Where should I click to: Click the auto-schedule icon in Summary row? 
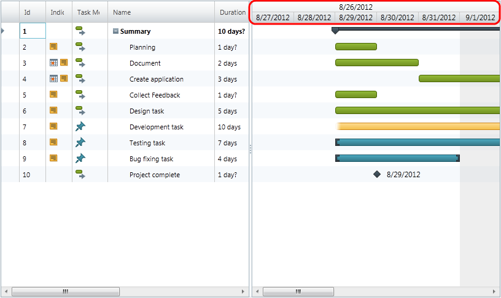point(80,31)
